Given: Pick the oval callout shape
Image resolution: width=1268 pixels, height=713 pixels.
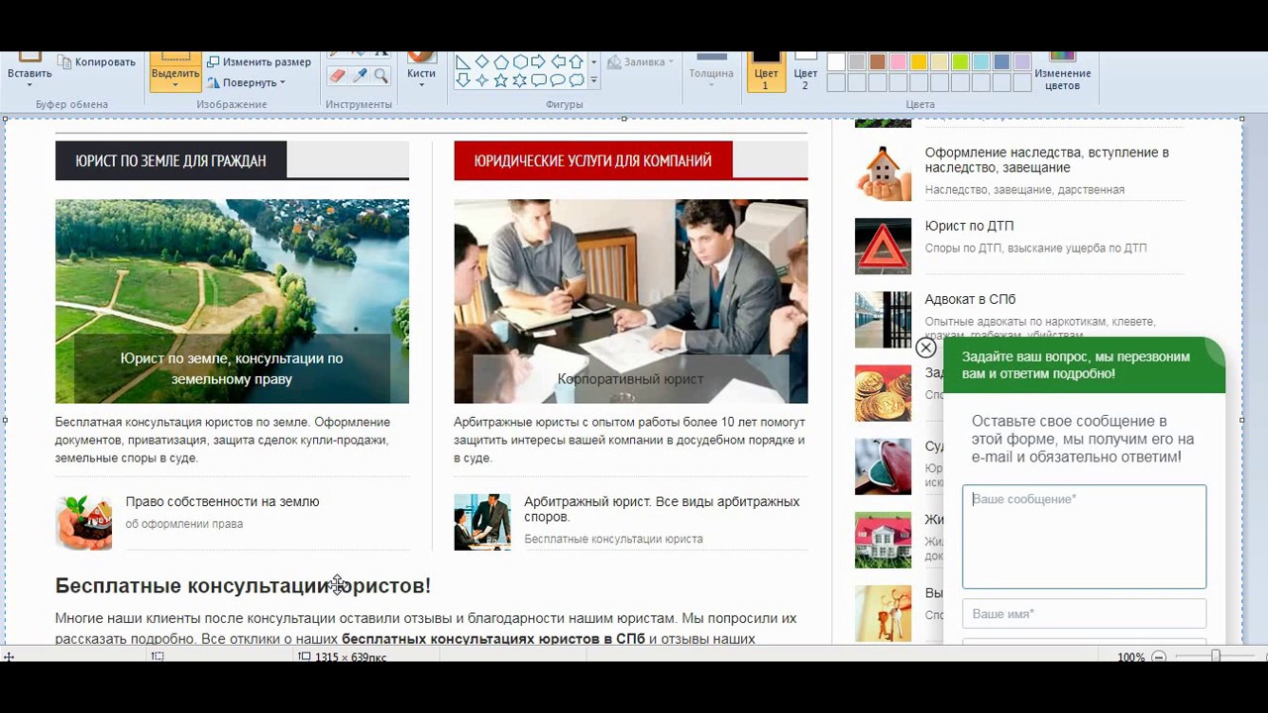Looking at the screenshot, I should point(557,80).
